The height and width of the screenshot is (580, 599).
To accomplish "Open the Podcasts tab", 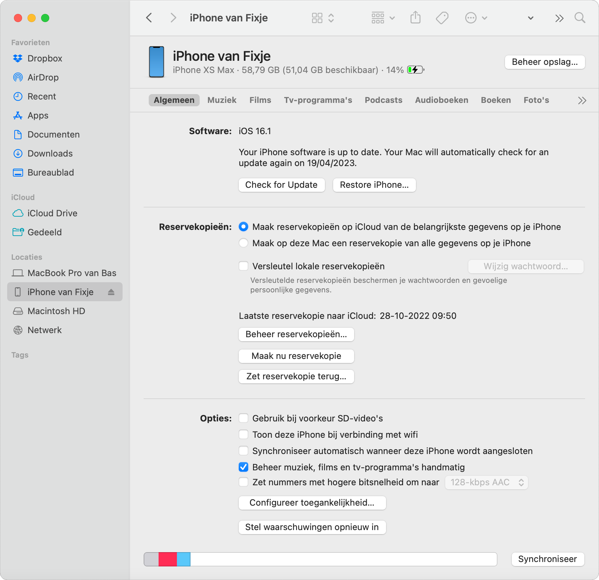I will point(383,100).
